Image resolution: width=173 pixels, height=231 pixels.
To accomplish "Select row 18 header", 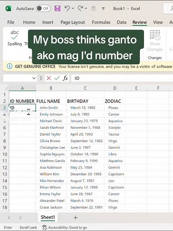I will (4, 207).
